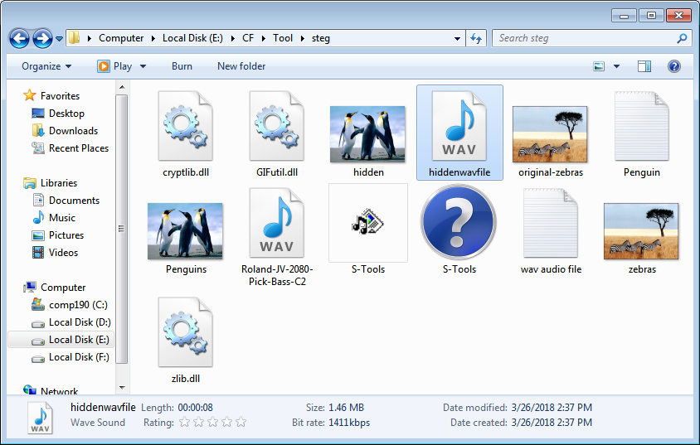Image resolution: width=700 pixels, height=445 pixels.
Task: Open the S-Tools application icon
Action: [367, 222]
